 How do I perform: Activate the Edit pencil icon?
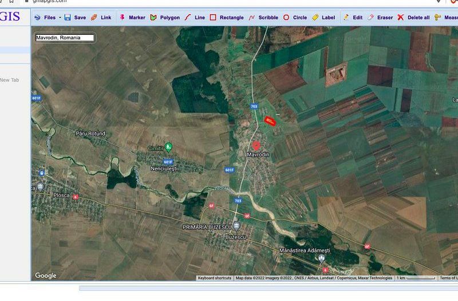346,18
